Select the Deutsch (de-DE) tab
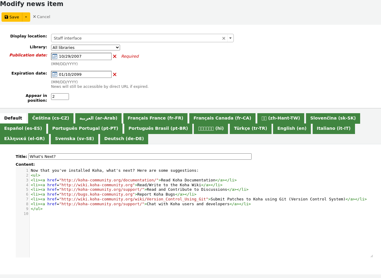Image resolution: width=381 pixels, height=278 pixels. tap(124, 139)
